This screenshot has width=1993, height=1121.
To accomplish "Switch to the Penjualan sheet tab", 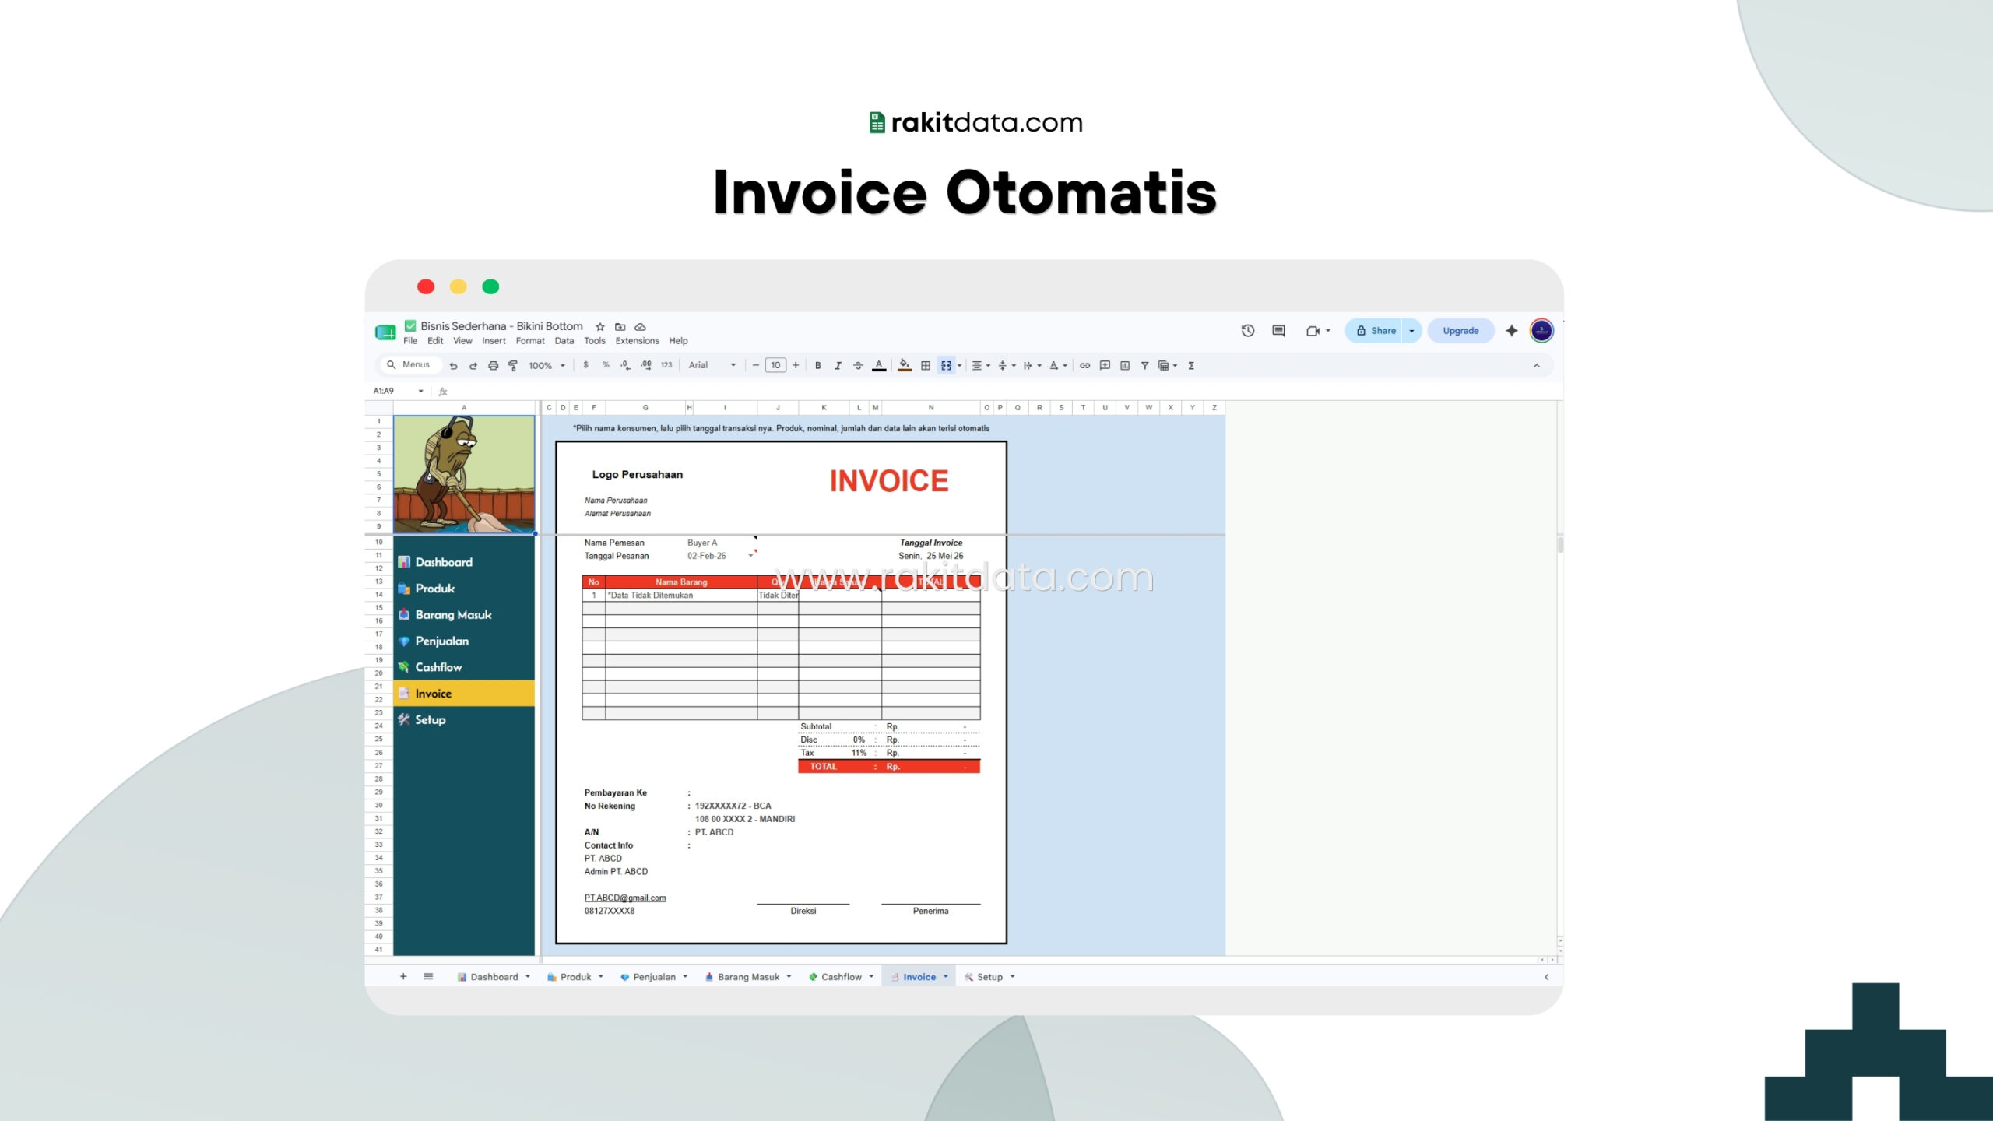I will point(654,977).
